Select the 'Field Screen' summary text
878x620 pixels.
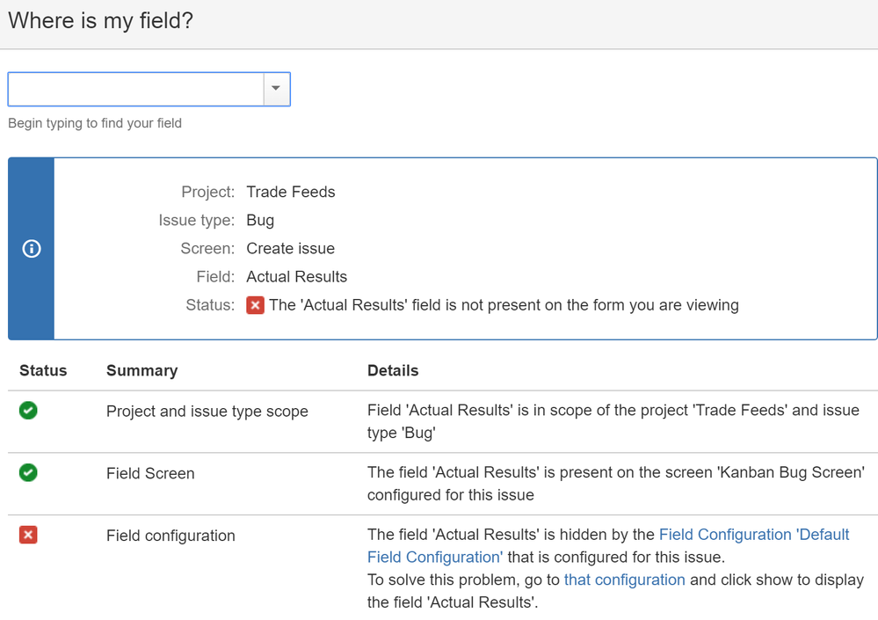150,473
